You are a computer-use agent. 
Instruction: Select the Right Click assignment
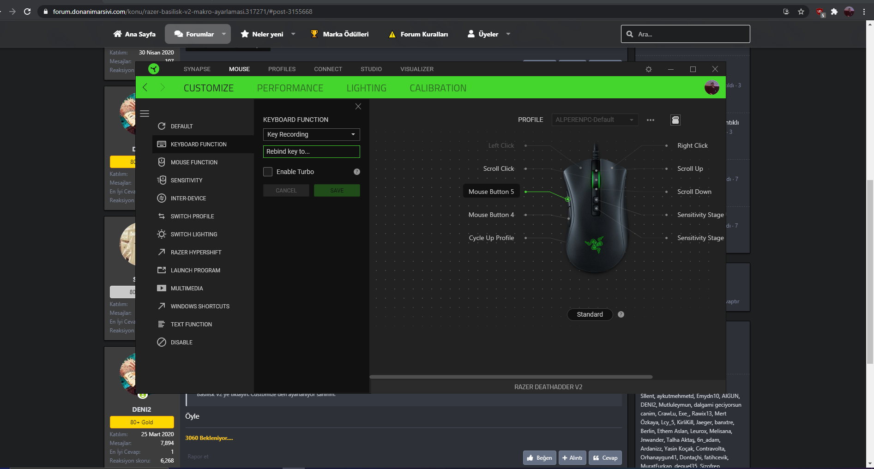click(693, 145)
